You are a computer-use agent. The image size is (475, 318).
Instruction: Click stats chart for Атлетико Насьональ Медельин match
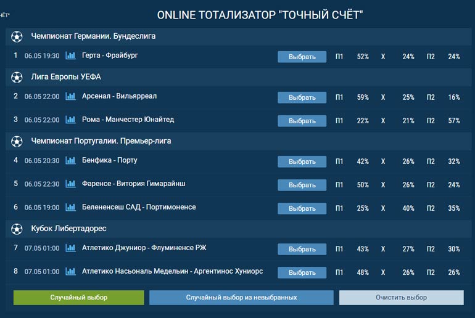click(x=70, y=272)
